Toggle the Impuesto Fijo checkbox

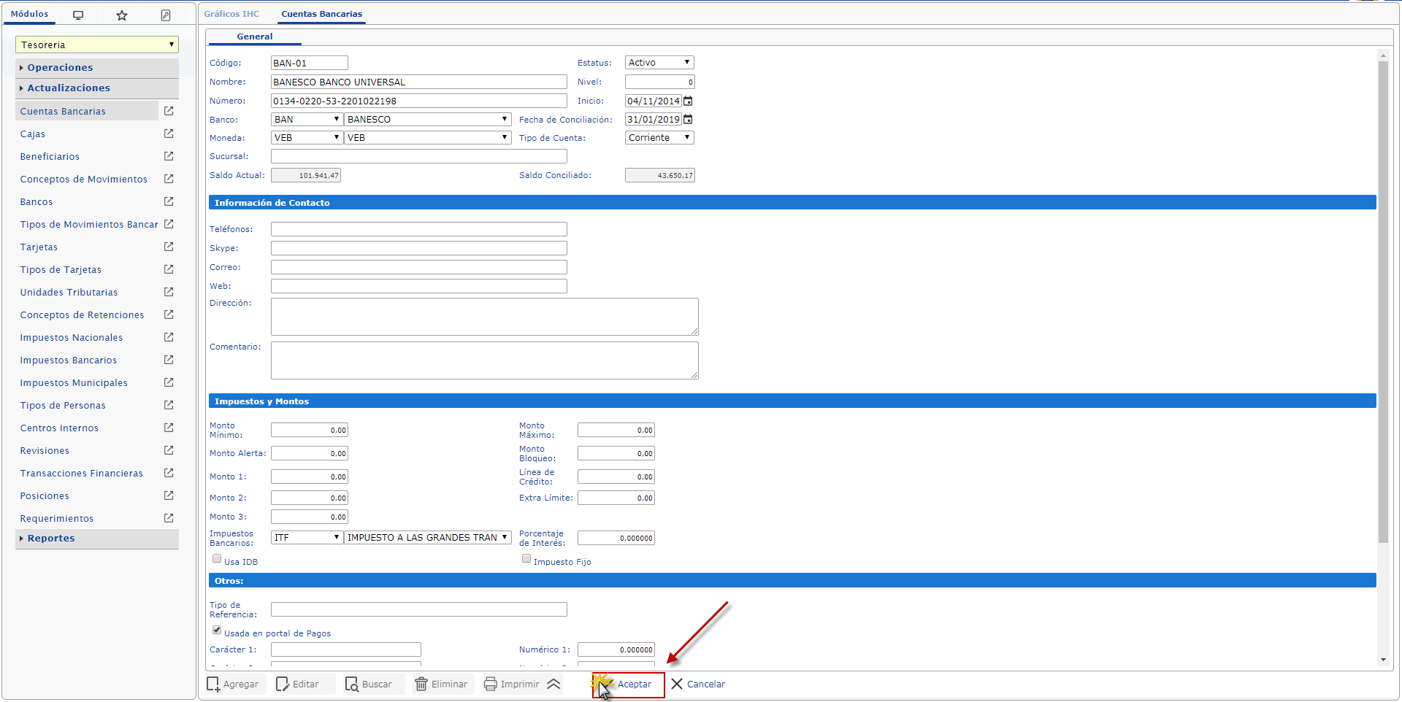pos(526,559)
